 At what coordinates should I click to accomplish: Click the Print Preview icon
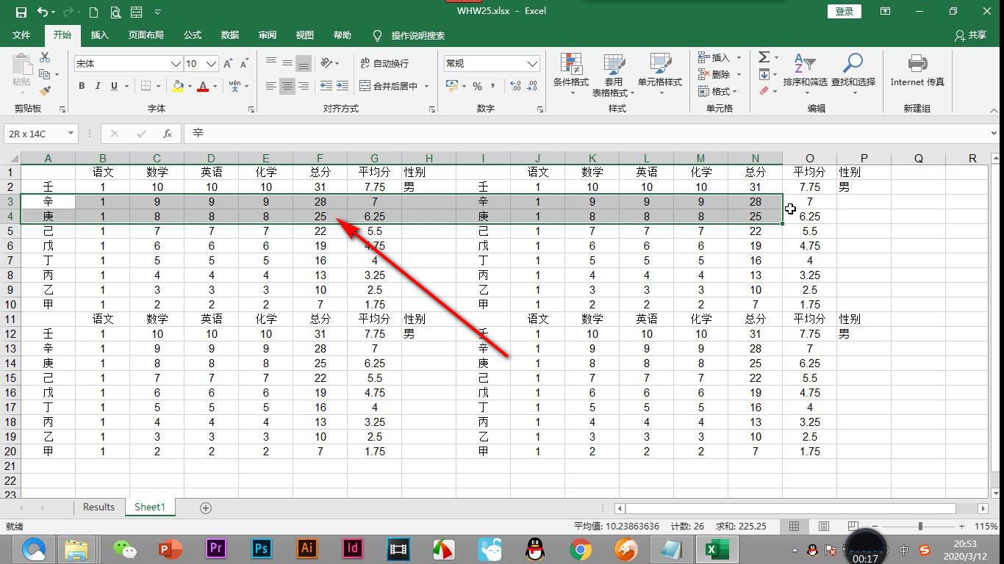115,12
